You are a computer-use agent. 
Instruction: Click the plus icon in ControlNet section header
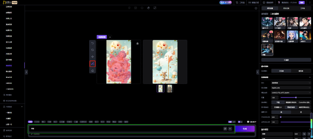coord(310,77)
